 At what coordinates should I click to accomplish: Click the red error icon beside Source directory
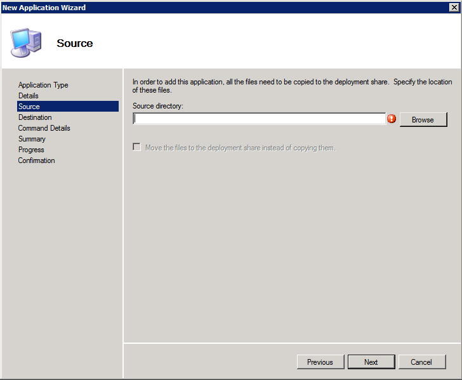click(x=392, y=119)
